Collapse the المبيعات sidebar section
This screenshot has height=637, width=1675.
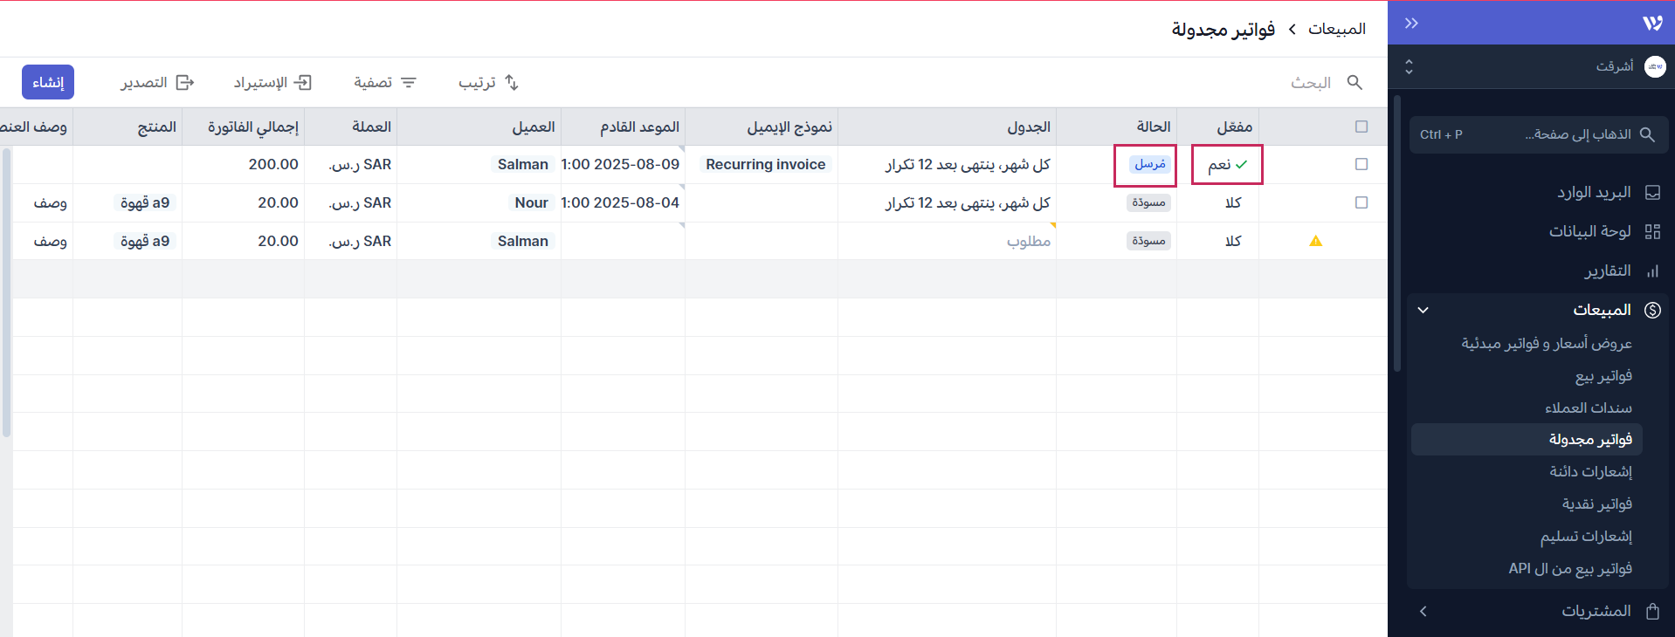1423,310
